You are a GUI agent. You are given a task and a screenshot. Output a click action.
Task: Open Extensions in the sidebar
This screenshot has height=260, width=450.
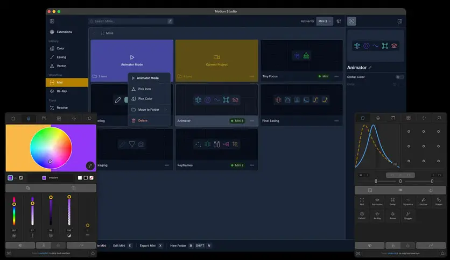(61, 32)
